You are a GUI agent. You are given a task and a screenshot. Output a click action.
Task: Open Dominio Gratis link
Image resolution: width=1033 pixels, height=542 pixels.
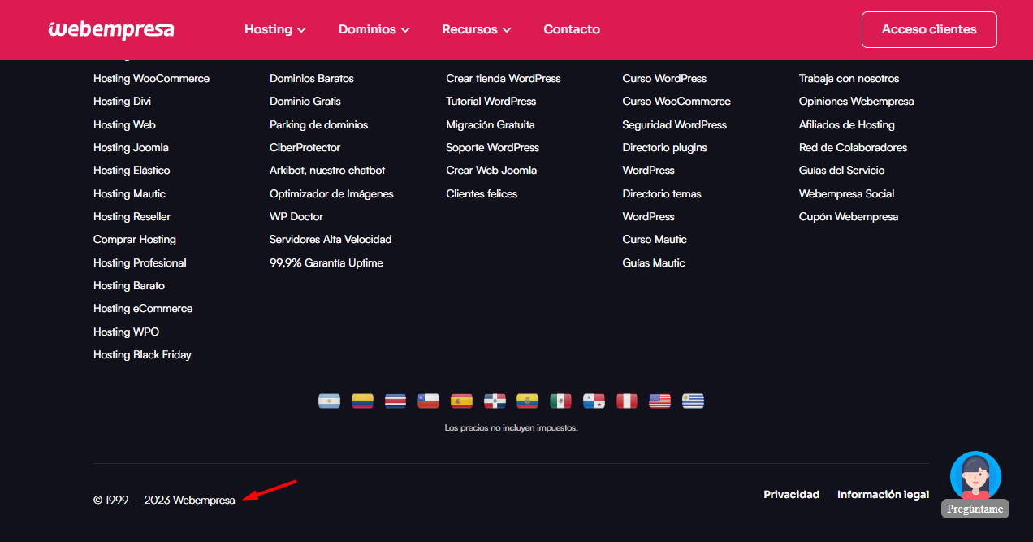click(305, 102)
